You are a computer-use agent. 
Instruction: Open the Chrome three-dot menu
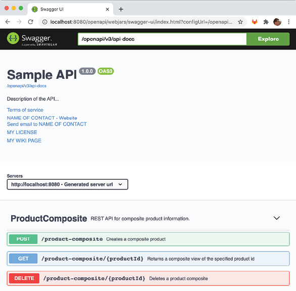click(x=288, y=22)
